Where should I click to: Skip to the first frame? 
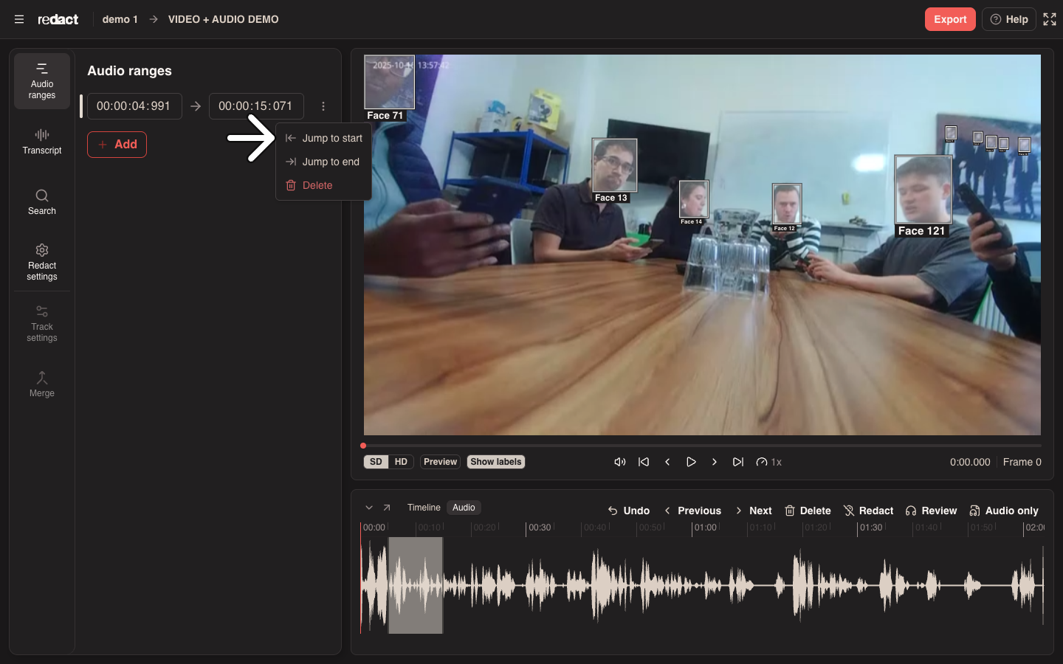click(x=644, y=462)
